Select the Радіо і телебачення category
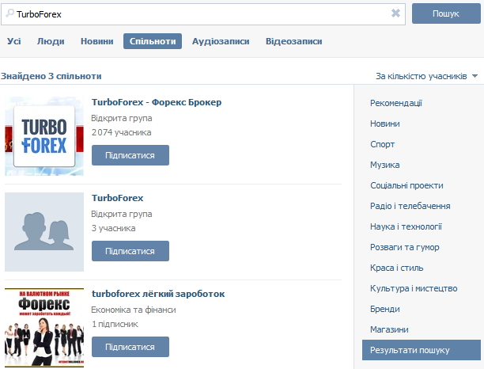Screen dimensions: 484x369 click(x=410, y=206)
